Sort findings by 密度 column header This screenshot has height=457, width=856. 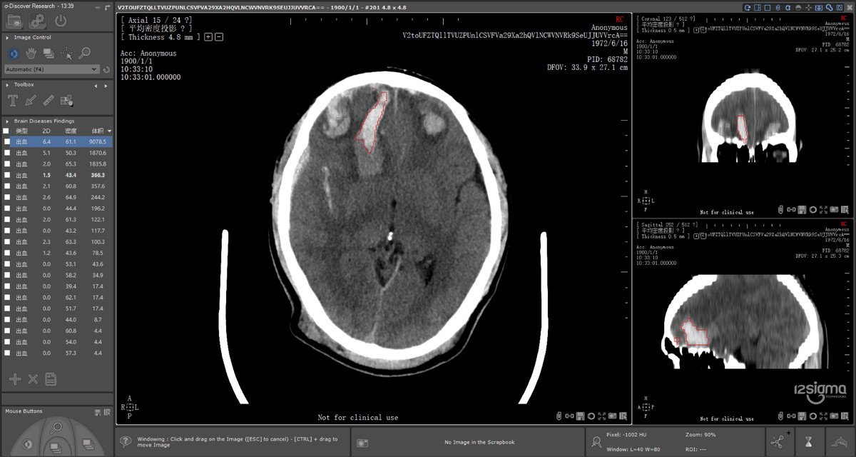71,131
